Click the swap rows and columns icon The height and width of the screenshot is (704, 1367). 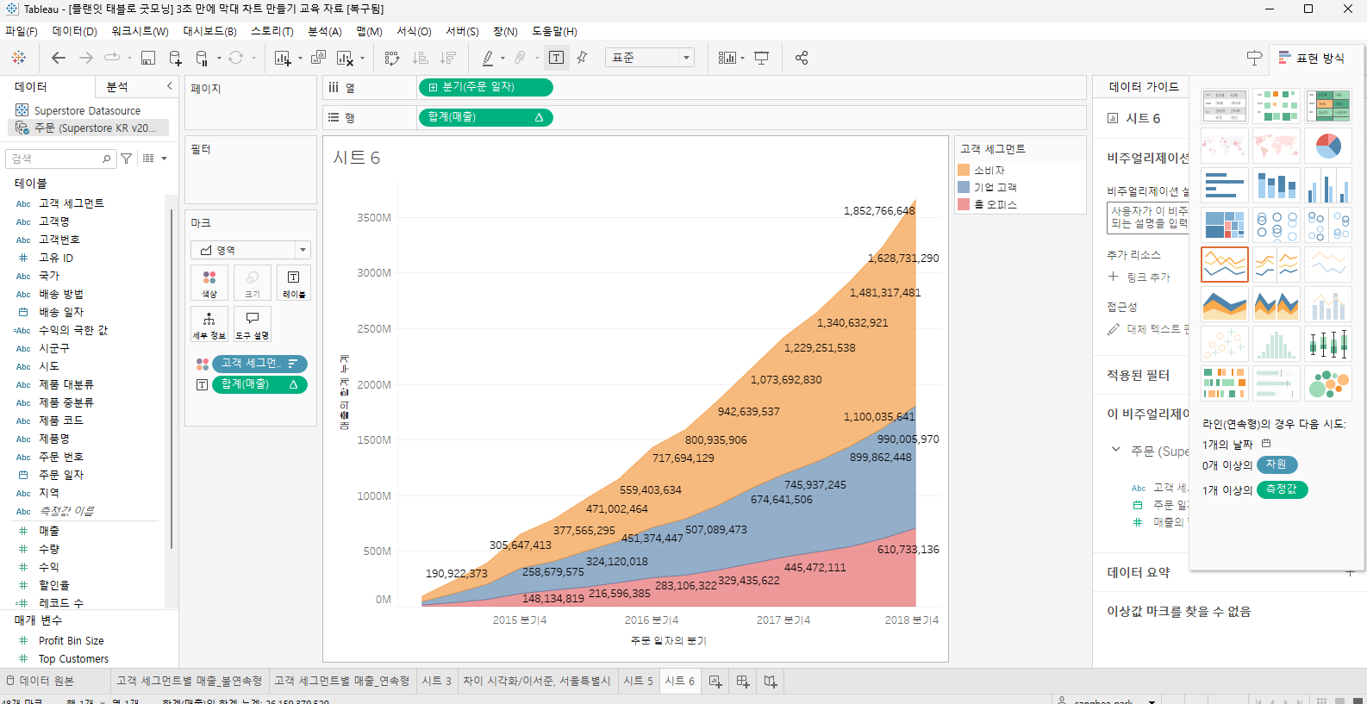[392, 58]
